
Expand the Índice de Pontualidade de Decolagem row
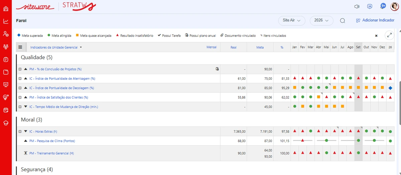[x=20, y=88]
